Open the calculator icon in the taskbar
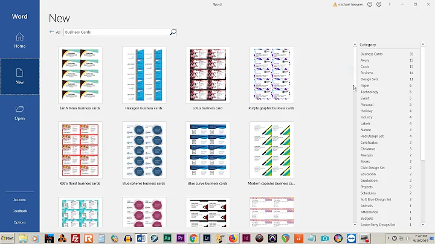The width and height of the screenshot is (435, 244). 101,238
